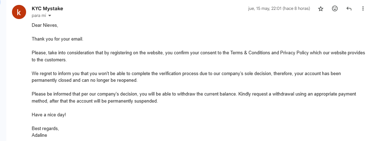Click the "Dear Nieves," greeting line

pyautogui.click(x=44, y=25)
